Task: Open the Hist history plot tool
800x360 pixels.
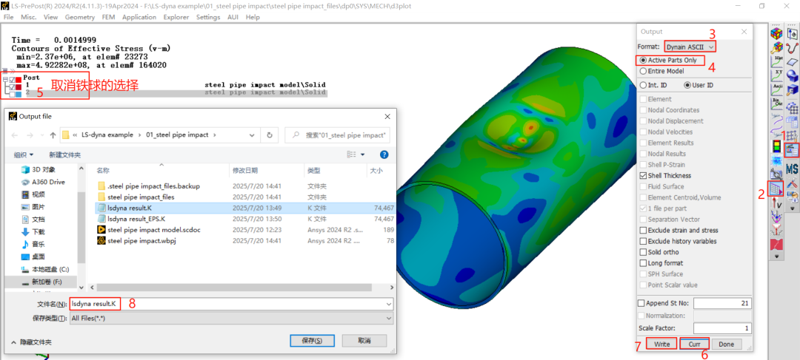Action: (776, 61)
